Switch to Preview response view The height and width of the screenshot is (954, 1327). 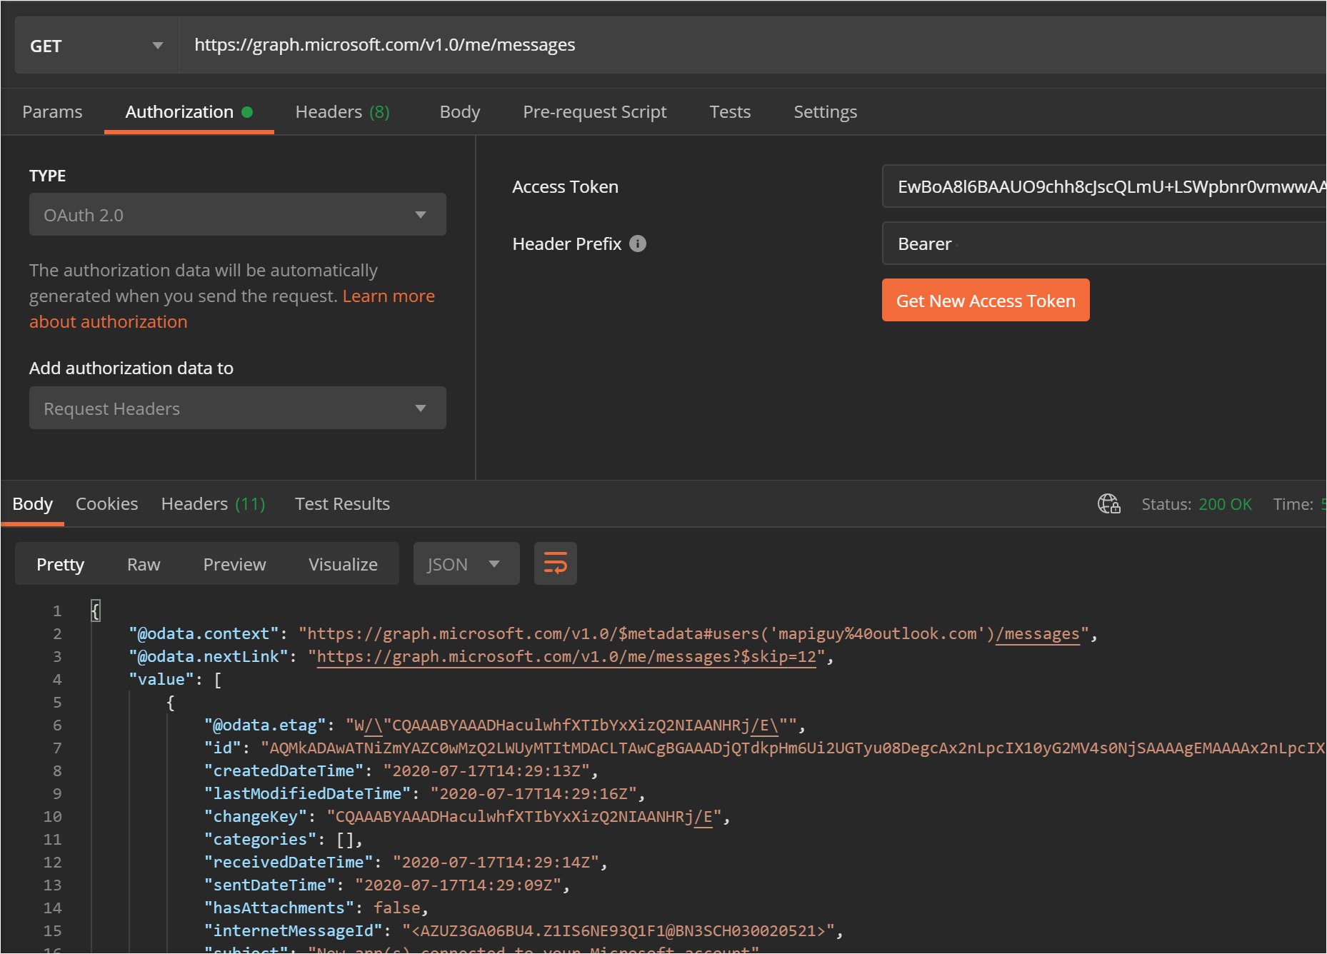[x=234, y=564]
